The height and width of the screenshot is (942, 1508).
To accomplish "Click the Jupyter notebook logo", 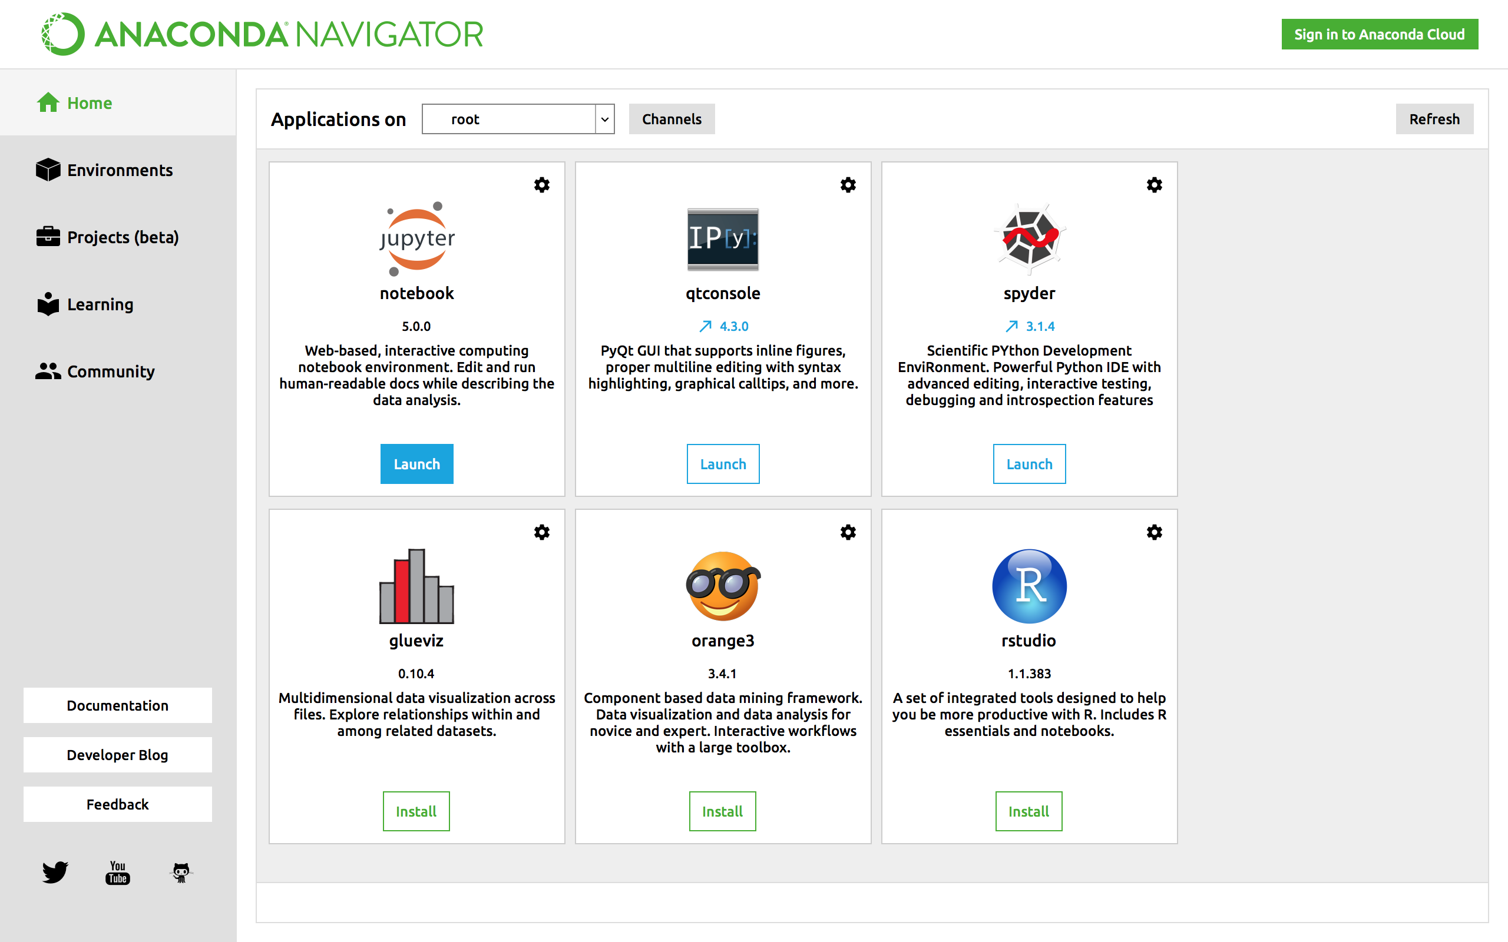I will click(x=417, y=238).
